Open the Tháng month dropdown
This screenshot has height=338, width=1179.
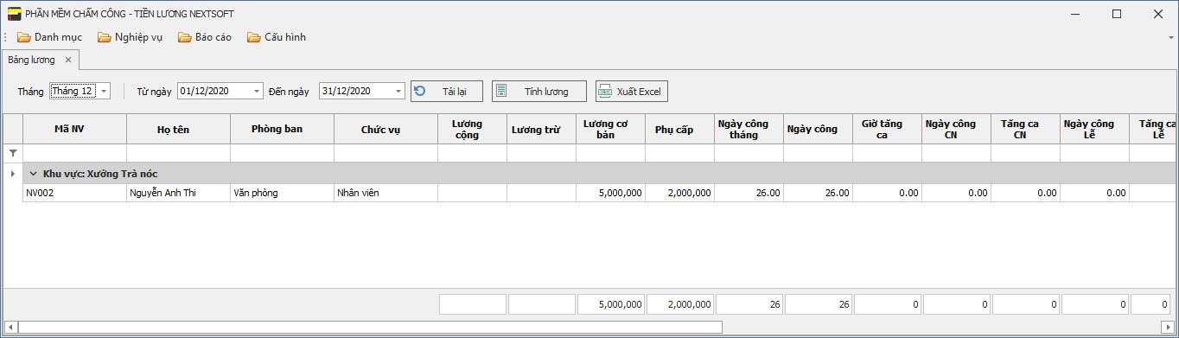pos(104,91)
